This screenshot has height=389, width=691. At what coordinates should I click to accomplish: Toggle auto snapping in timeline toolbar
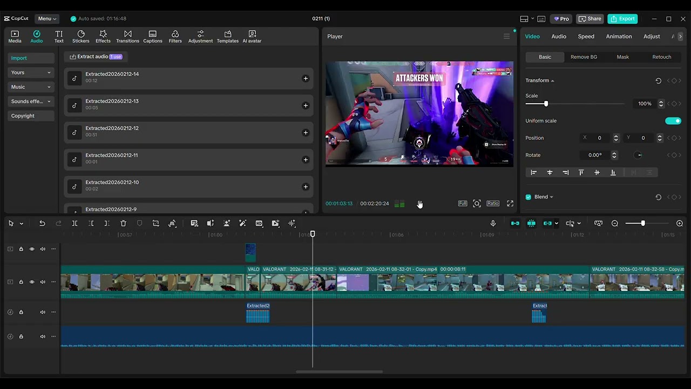[x=531, y=223]
